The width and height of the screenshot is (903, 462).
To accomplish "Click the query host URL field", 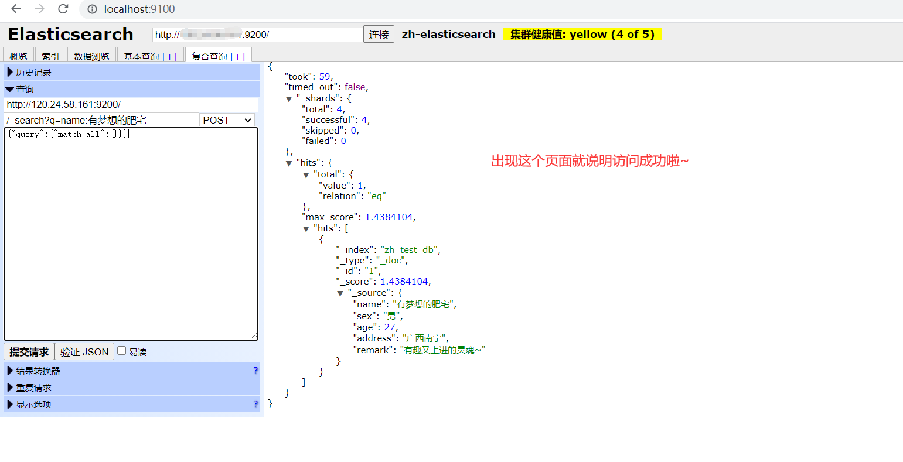I will coord(131,105).
